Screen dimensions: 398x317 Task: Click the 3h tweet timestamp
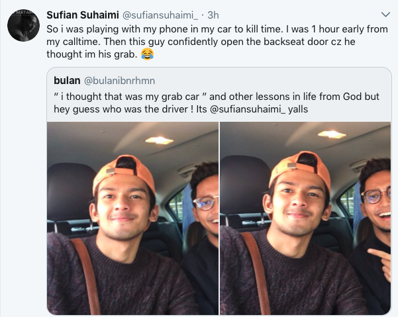pyautogui.click(x=213, y=14)
